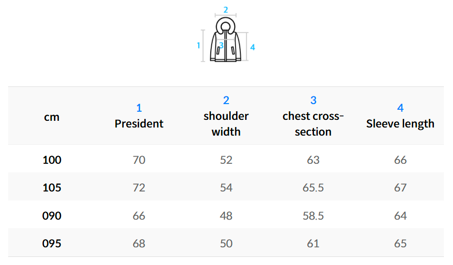Click the number 2 label above jacket
Image resolution: width=453 pixels, height=265 pixels.
[226, 10]
